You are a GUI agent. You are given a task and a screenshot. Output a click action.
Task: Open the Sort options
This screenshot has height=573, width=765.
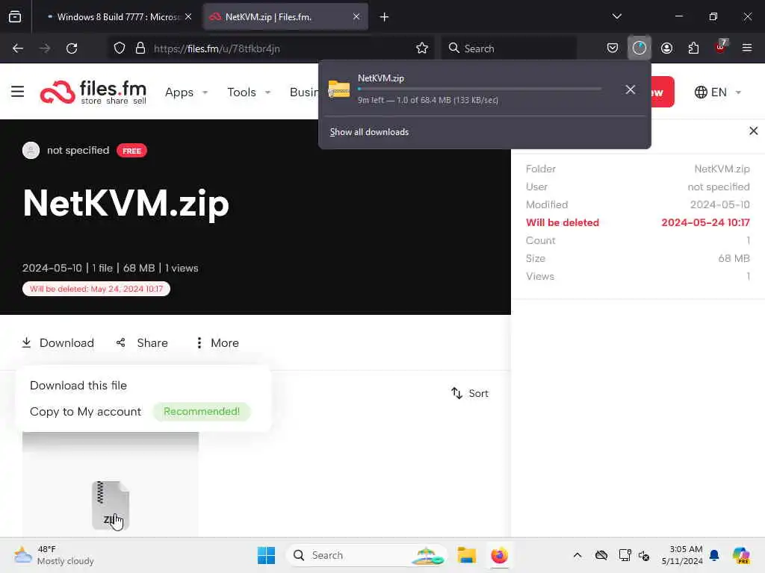click(469, 393)
